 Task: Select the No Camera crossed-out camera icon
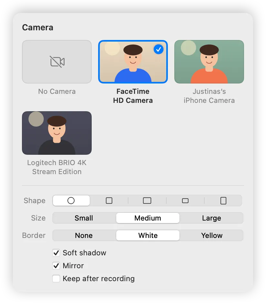click(x=57, y=62)
